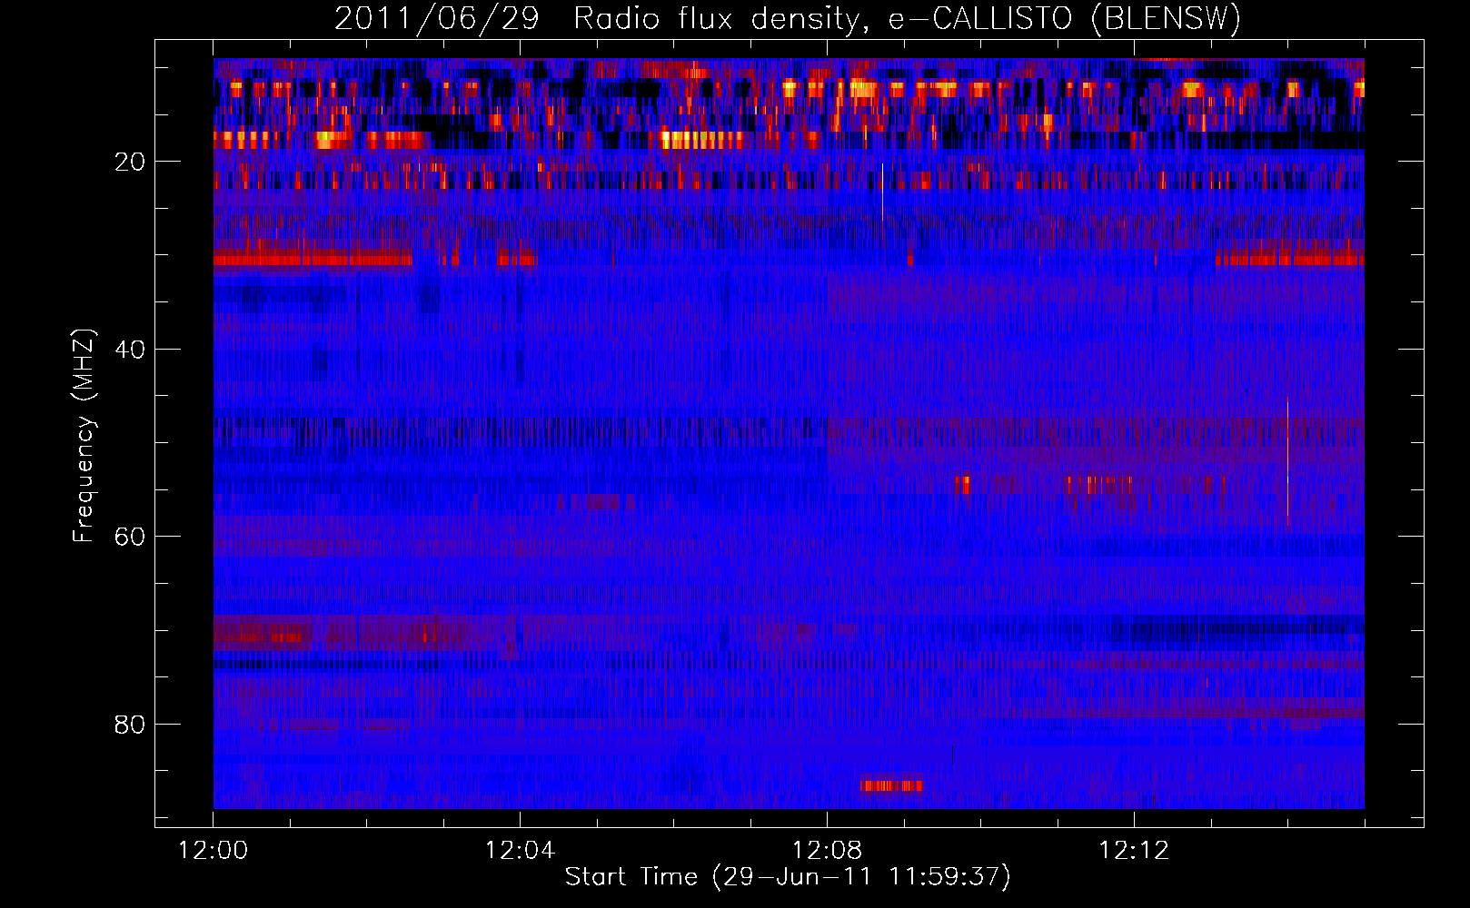Viewport: 1470px width, 908px height.
Task: Click the plot title '2011/06/29 Radio flux density'
Action: 788,18
